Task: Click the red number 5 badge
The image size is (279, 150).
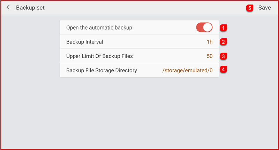Action: click(x=250, y=8)
